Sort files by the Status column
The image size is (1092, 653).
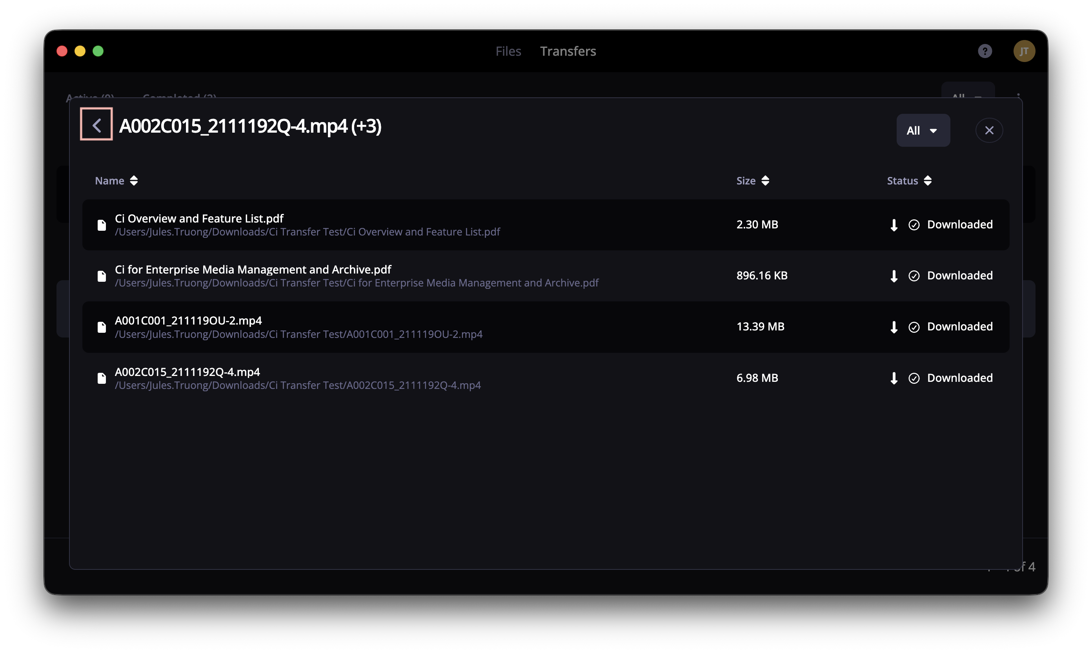pyautogui.click(x=909, y=181)
